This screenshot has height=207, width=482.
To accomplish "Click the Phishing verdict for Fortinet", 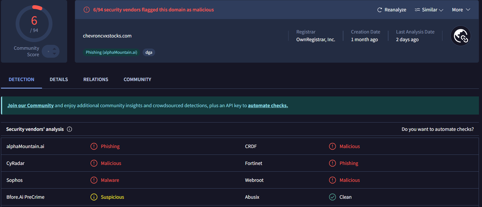I will click(349, 163).
